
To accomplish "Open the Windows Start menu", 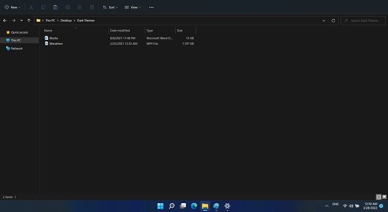I will 160,206.
